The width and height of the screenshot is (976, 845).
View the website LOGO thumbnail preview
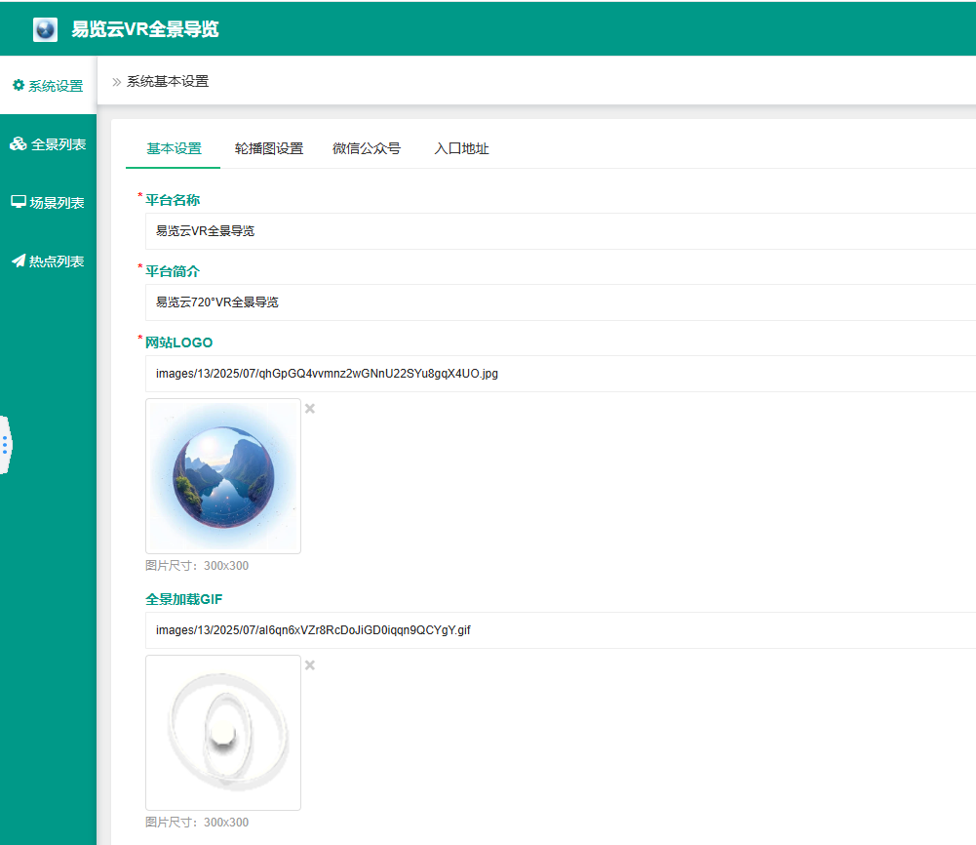pyautogui.click(x=222, y=475)
